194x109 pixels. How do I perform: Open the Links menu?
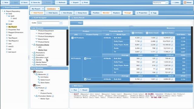(x=176, y=2)
